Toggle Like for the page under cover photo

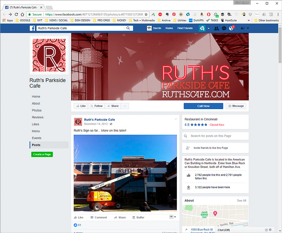tap(80, 106)
